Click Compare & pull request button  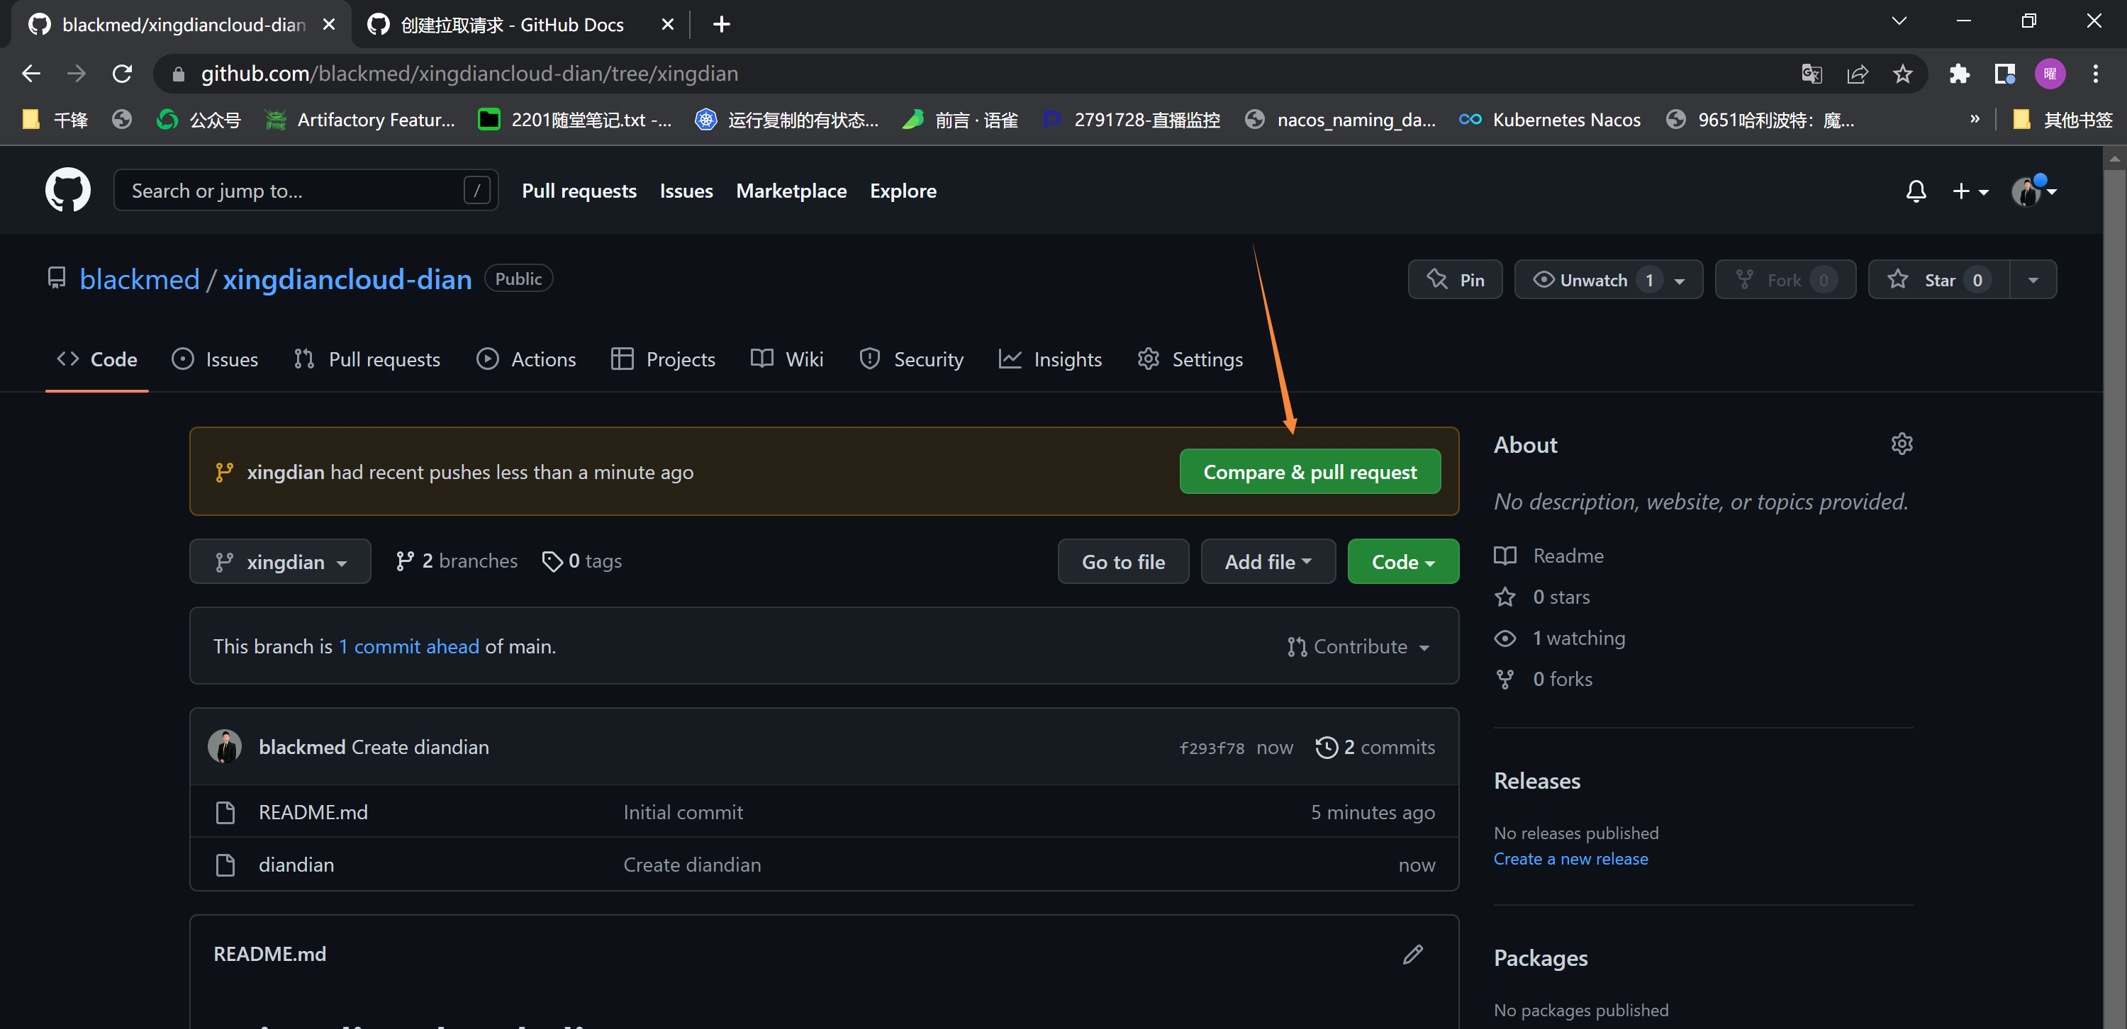coord(1310,471)
